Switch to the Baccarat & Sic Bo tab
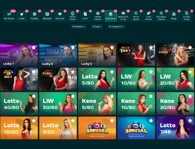 [123, 16]
